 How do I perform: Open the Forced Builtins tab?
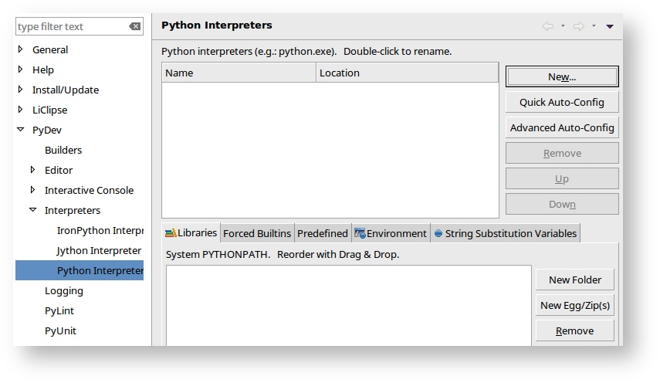[257, 233]
